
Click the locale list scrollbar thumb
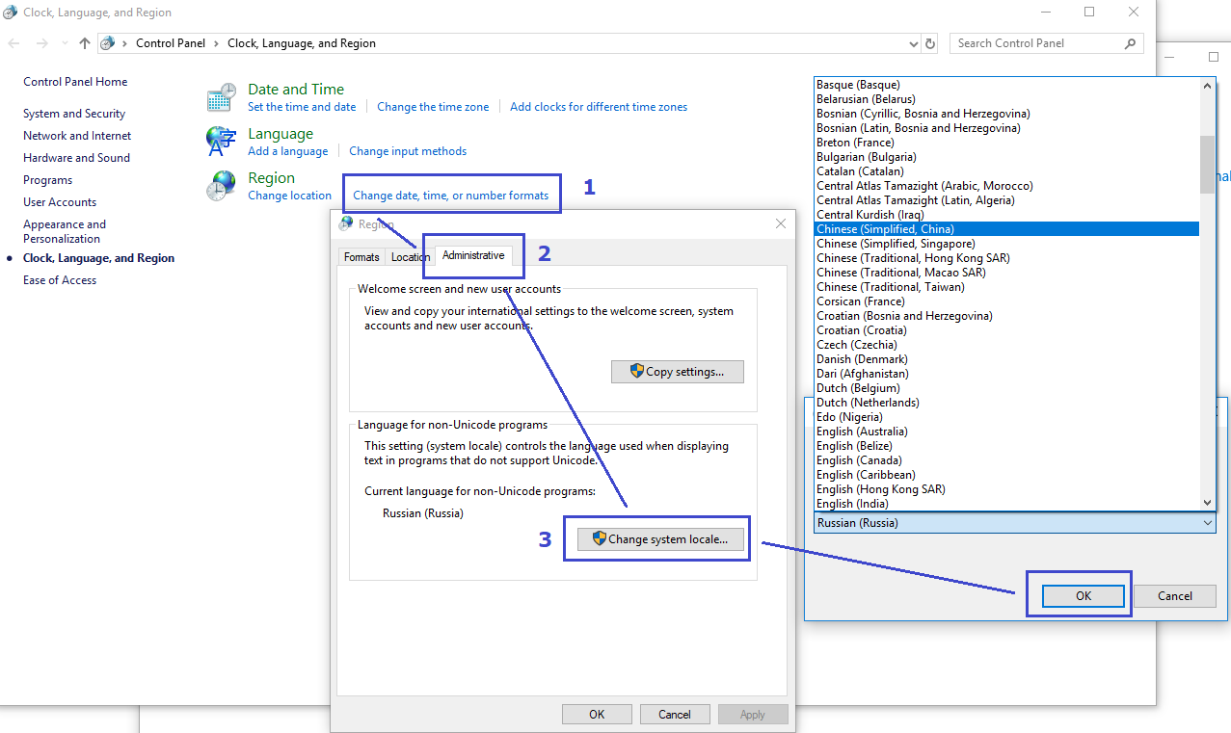1207,164
